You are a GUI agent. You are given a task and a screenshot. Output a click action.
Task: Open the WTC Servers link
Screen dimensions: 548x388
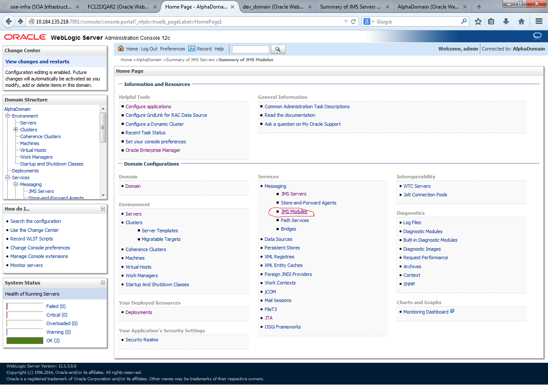417,186
